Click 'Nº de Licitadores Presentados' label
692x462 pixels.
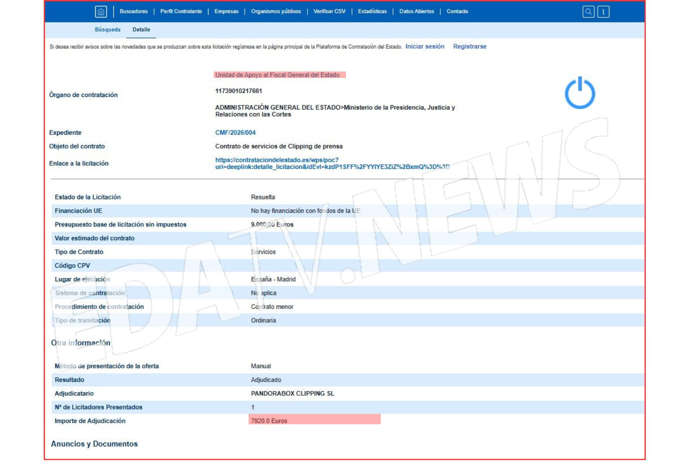click(99, 407)
